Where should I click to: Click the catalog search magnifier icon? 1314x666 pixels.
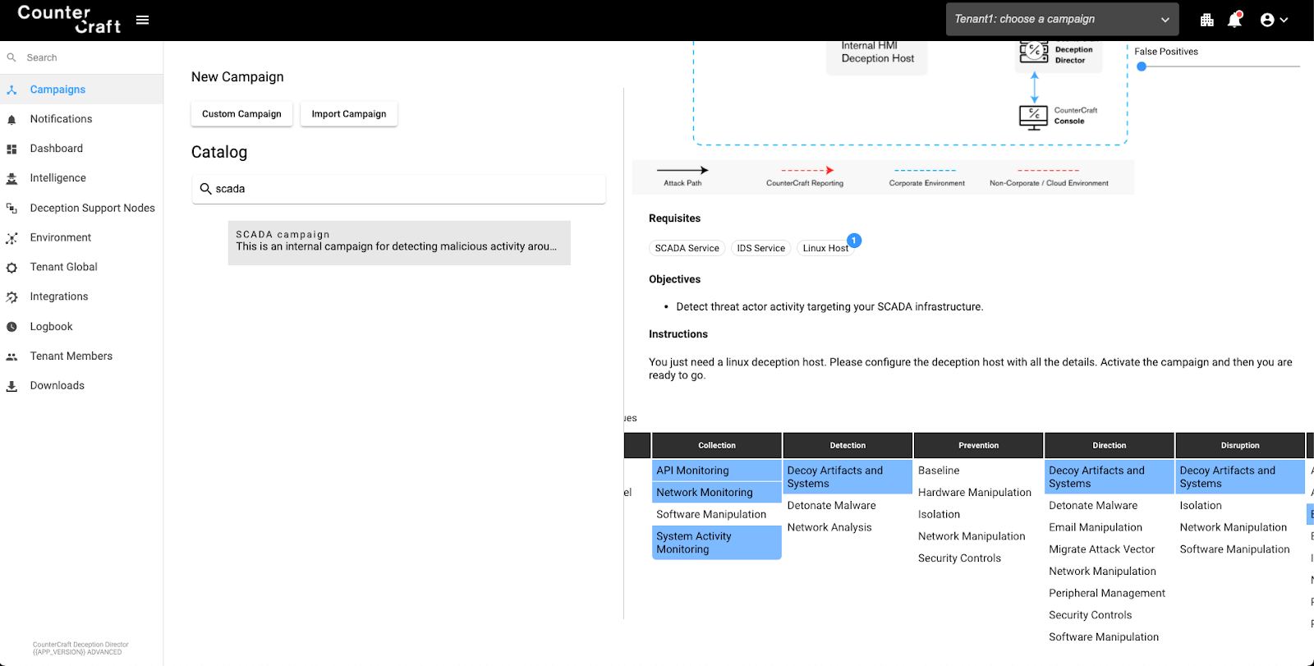click(x=206, y=189)
